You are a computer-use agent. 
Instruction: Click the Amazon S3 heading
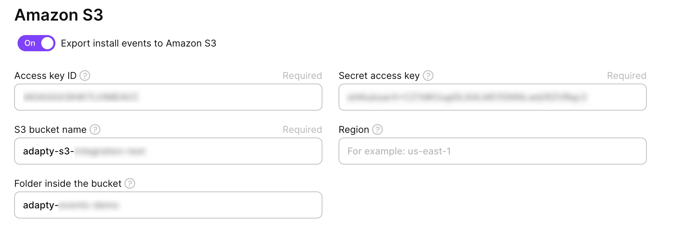click(x=59, y=15)
